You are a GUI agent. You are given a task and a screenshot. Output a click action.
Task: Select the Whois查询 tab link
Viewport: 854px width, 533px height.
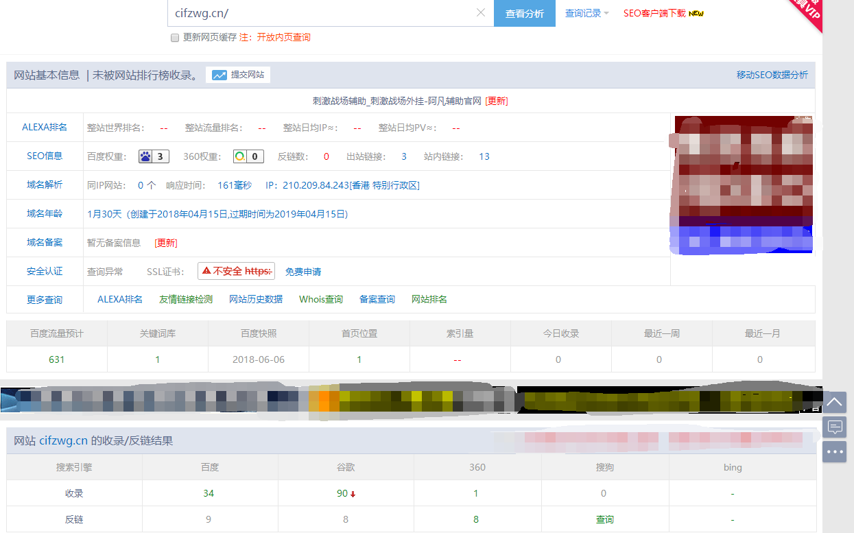tap(320, 299)
